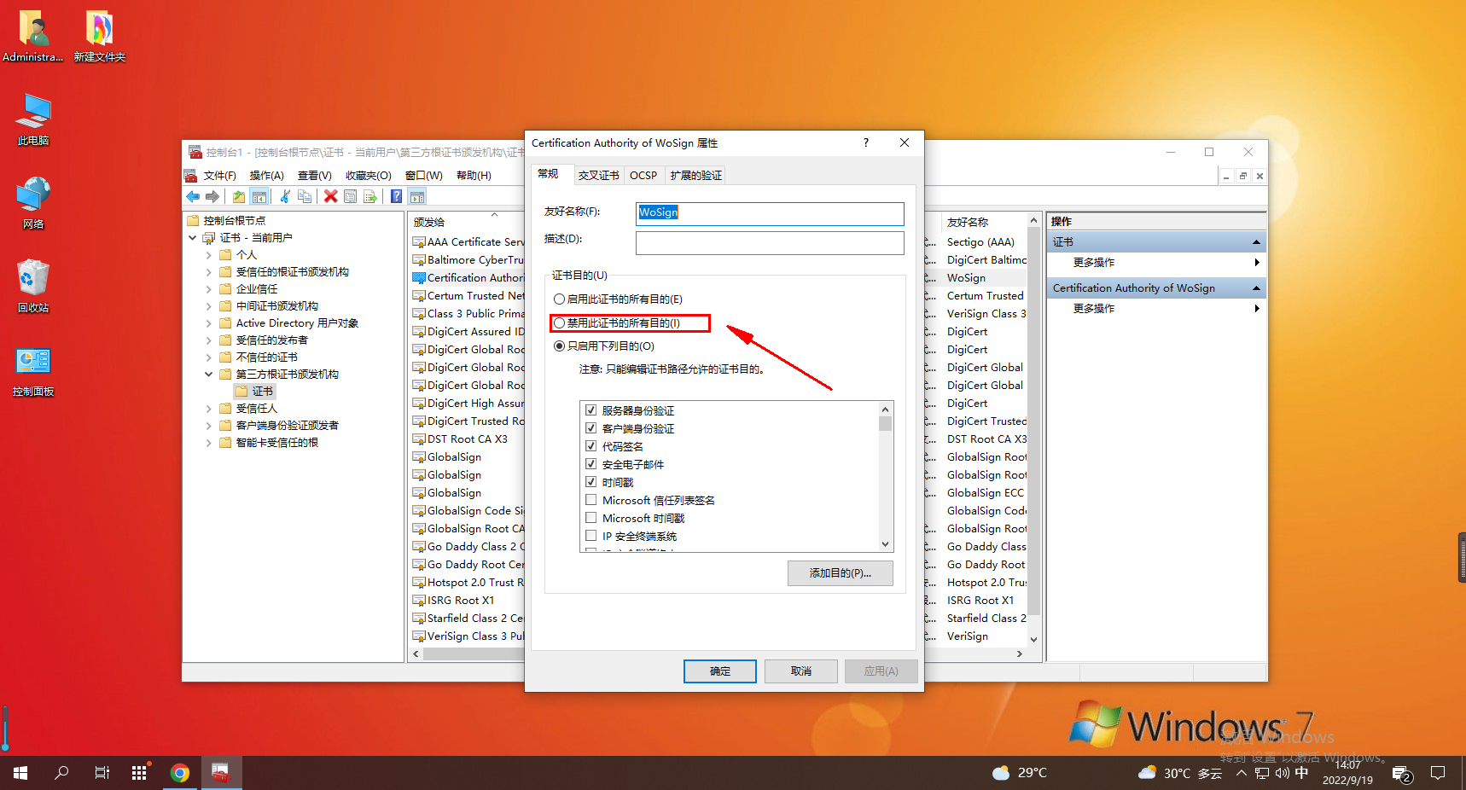Open 更多操作 submenu under Certification Authority of WoSign
The image size is (1466, 790).
[x=1156, y=309]
